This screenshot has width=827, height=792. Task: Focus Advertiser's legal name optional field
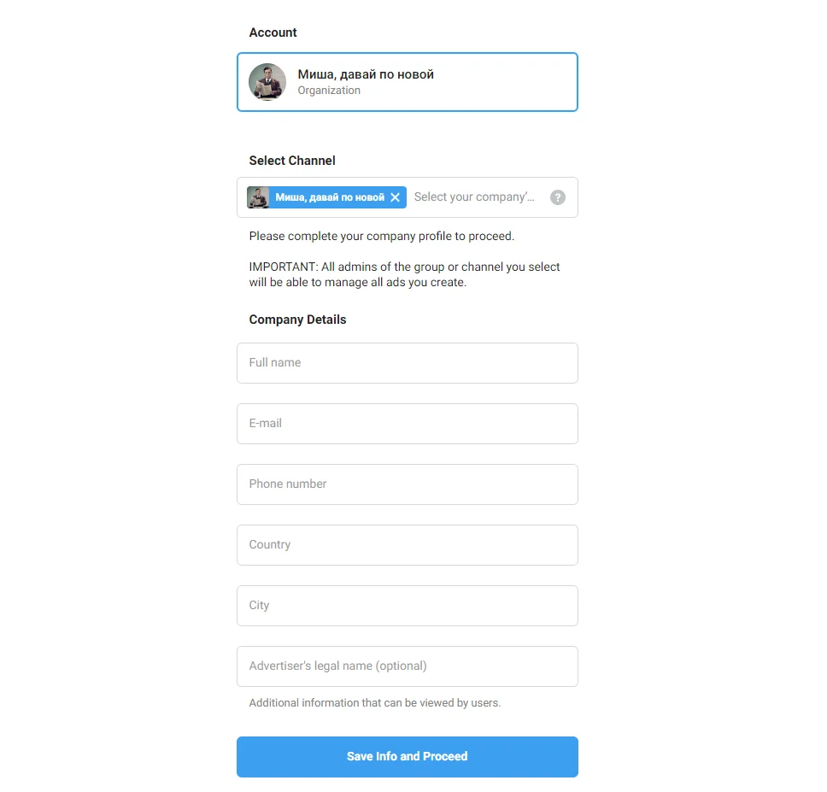[x=407, y=666]
